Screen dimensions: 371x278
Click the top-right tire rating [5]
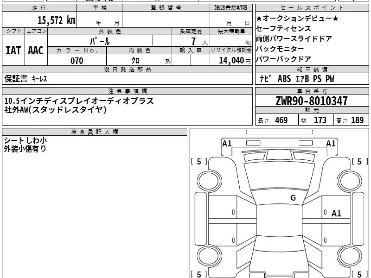pyautogui.click(x=359, y=162)
